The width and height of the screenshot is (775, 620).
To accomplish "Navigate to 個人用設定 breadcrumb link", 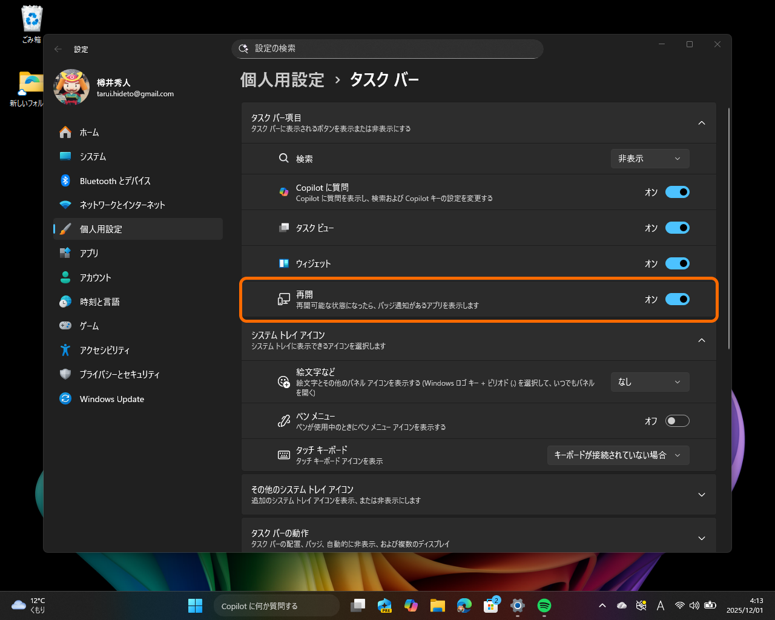I will (x=282, y=80).
